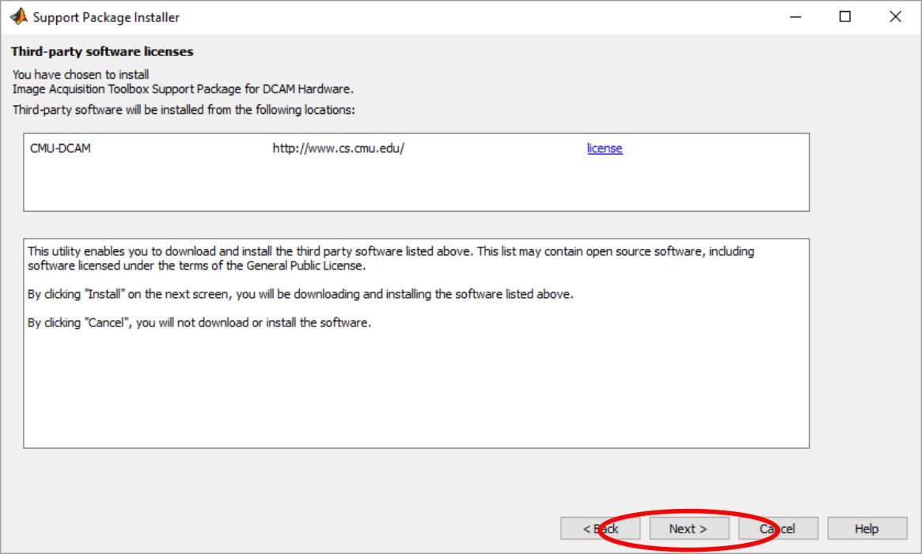Open Help for the installer
The height and width of the screenshot is (554, 922).
(867, 529)
